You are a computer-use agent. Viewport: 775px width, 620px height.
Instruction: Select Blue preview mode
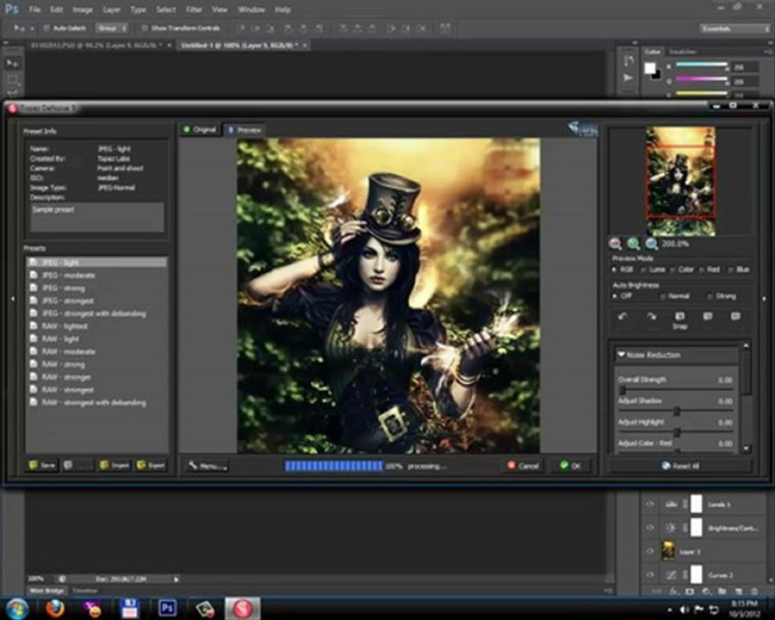click(731, 270)
